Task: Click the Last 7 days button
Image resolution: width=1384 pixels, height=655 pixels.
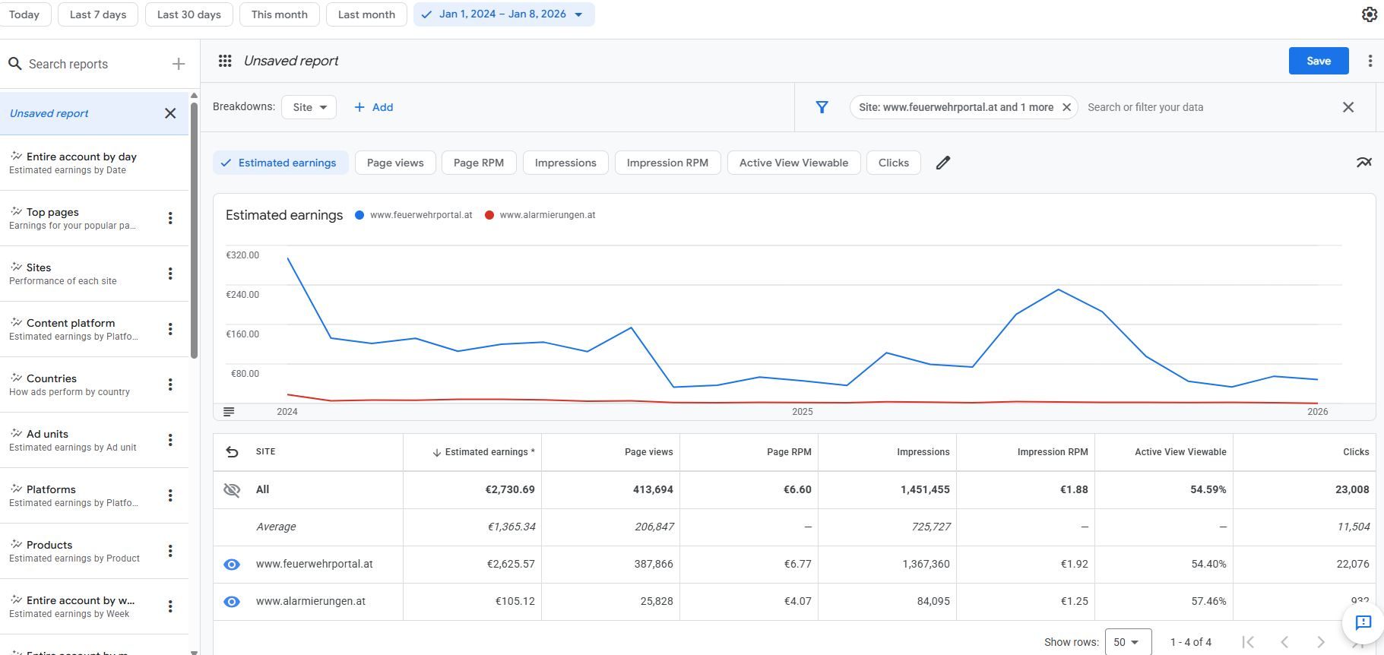Action: point(98,14)
